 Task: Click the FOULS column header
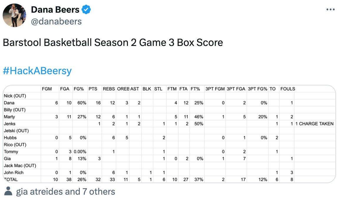(287, 89)
